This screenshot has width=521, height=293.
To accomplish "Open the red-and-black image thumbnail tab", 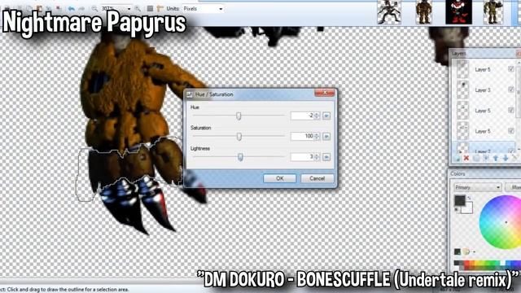I will tap(458, 12).
